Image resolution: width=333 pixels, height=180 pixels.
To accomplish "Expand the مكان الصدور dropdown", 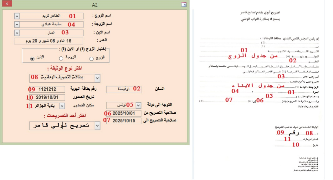I will coord(62,105).
